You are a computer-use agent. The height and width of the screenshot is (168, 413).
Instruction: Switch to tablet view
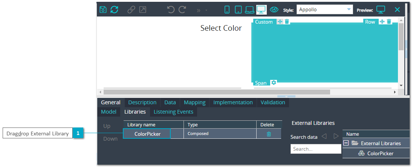tap(239, 10)
